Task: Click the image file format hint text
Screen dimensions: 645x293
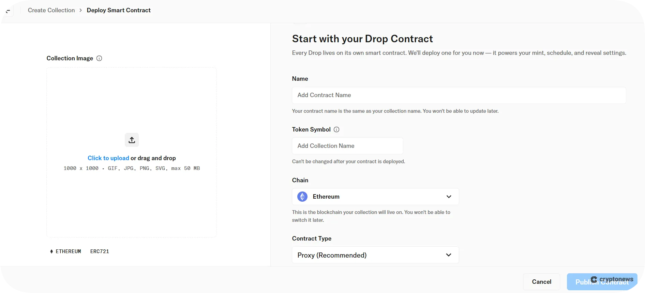Action: coord(132,168)
